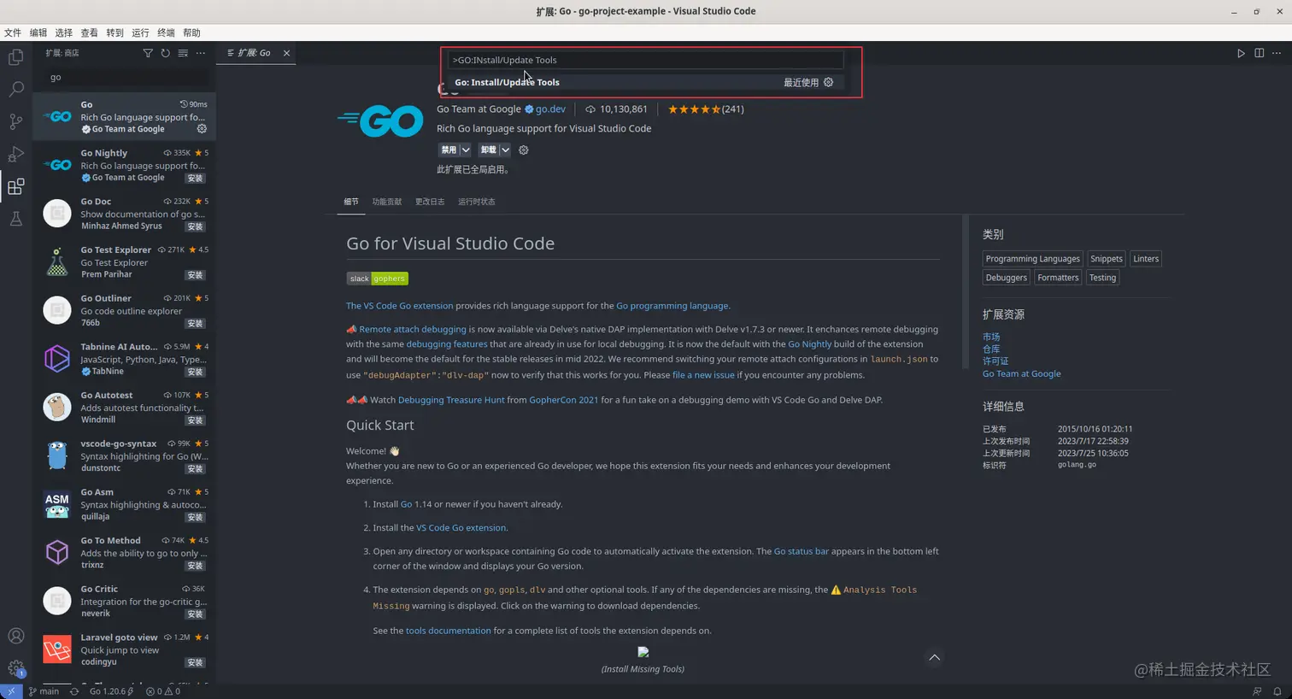1292x699 pixels.
Task: Click the main branch indicator in status bar
Action: tap(43, 690)
